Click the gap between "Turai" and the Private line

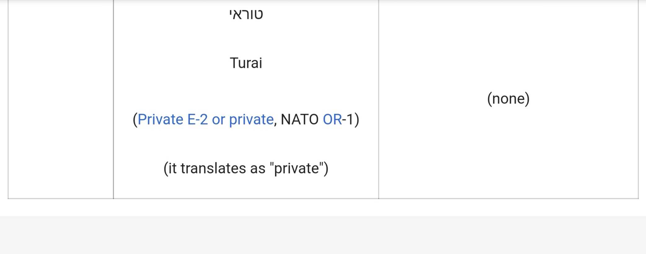pos(246,91)
